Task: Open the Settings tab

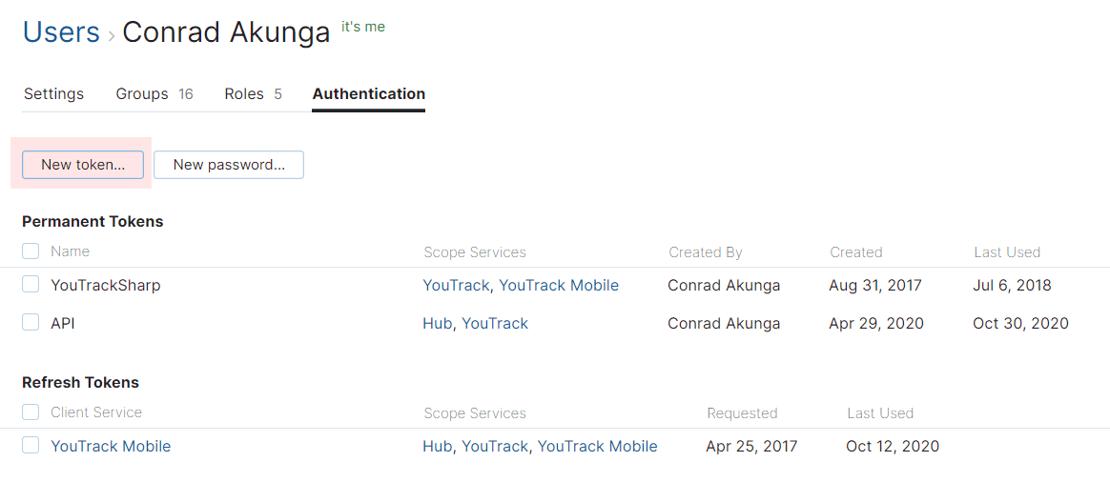Action: 53,94
